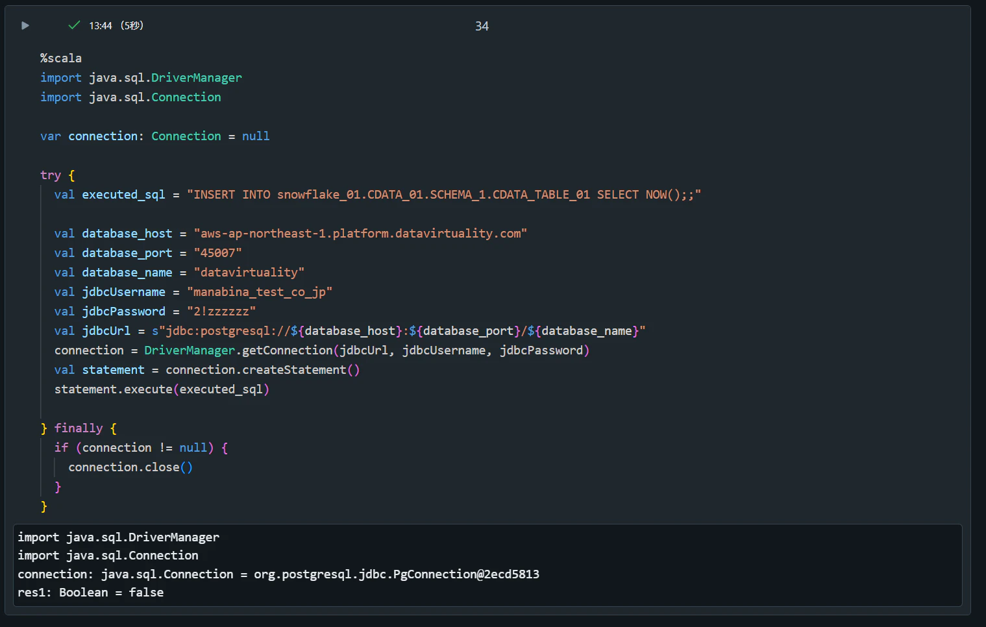Viewport: 986px width, 627px height.
Task: Click the output line 'import java.sql.DriverManager'
Action: tap(119, 537)
